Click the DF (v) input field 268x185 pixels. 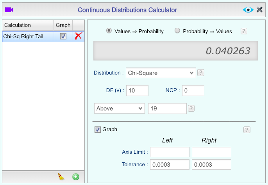point(137,91)
